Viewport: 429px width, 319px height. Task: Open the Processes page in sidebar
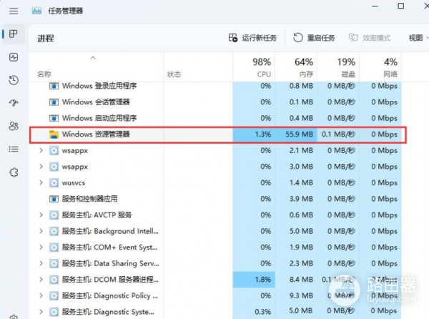tap(14, 34)
